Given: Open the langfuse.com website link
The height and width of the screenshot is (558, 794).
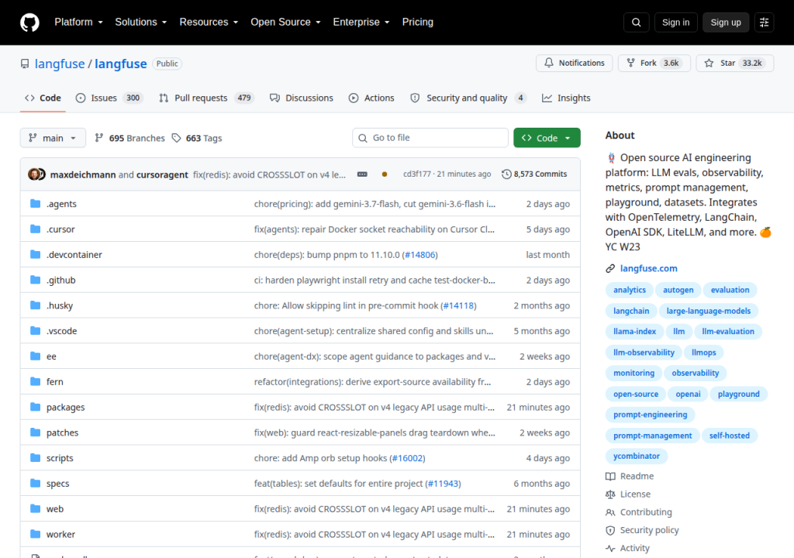Looking at the screenshot, I should [649, 268].
